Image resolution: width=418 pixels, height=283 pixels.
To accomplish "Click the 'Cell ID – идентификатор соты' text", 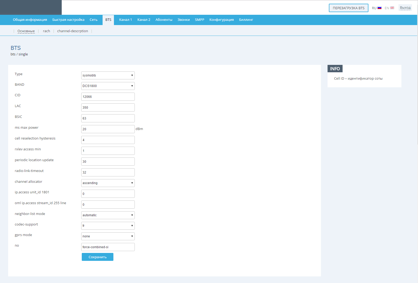I will [x=358, y=79].
